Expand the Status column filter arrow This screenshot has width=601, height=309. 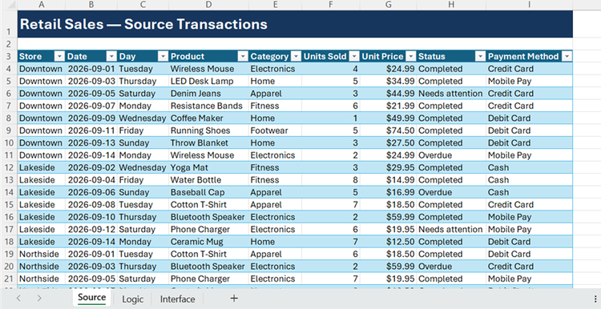click(x=480, y=57)
